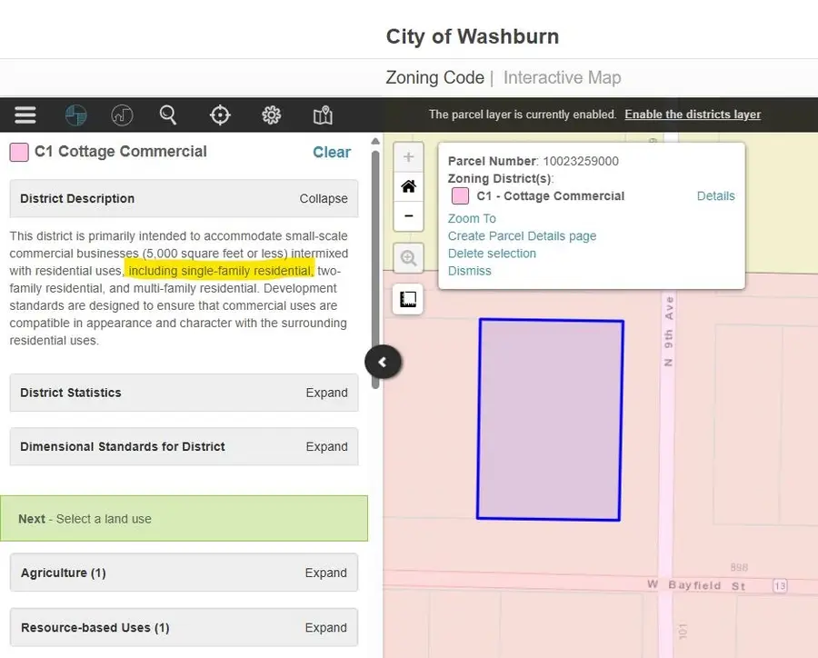Click Create Parcel Details page link

point(522,236)
